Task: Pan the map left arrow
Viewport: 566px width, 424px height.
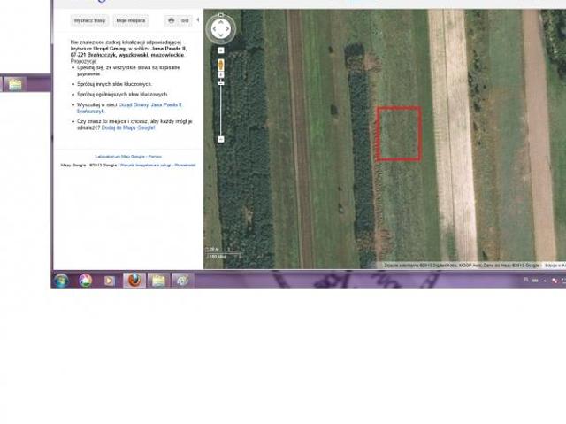Action: (214, 29)
